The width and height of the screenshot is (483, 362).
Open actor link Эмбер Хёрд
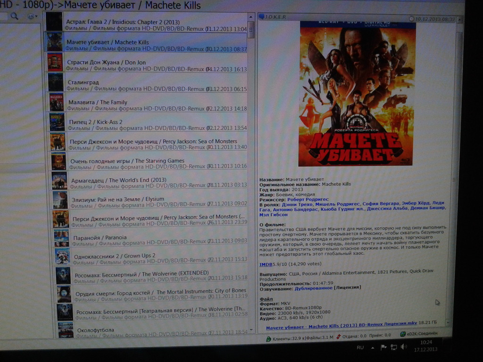click(416, 203)
